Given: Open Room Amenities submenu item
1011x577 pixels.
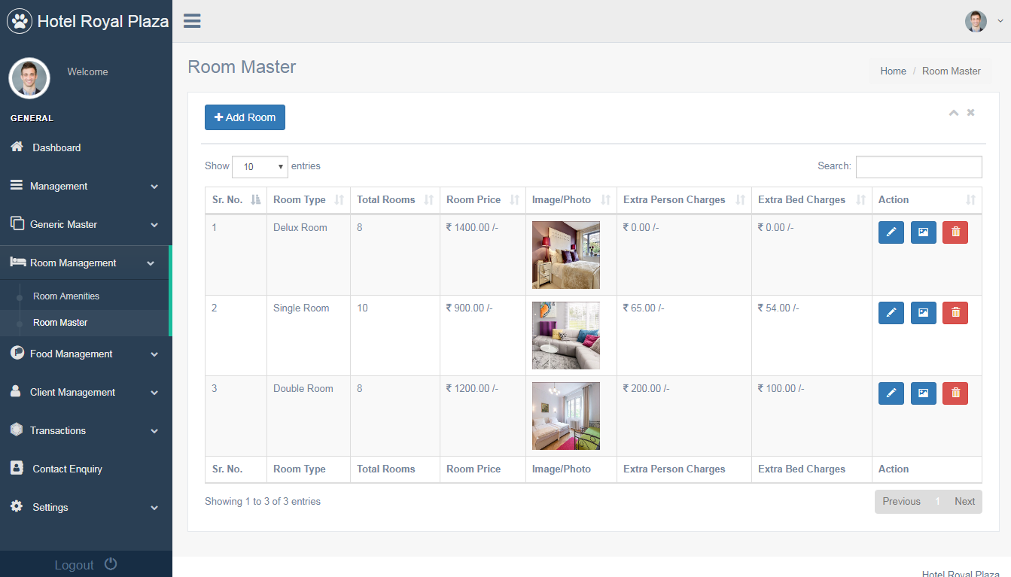Looking at the screenshot, I should point(66,296).
